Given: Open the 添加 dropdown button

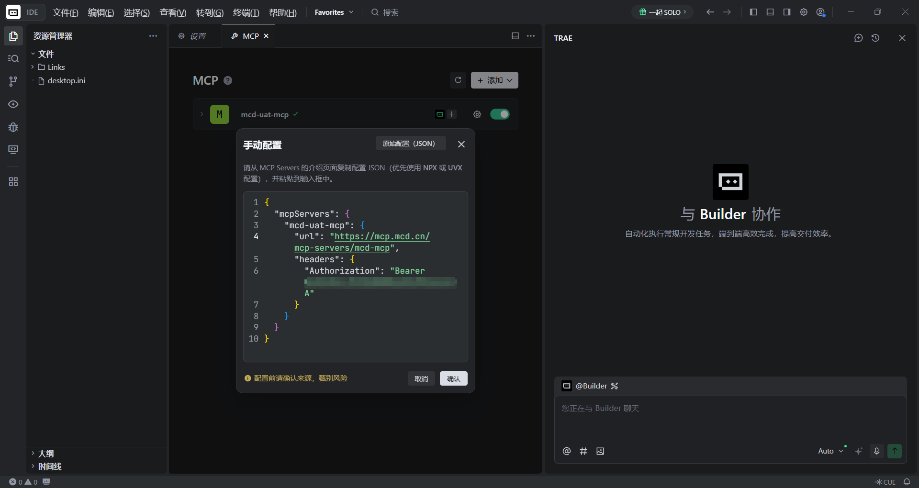Looking at the screenshot, I should (494, 80).
